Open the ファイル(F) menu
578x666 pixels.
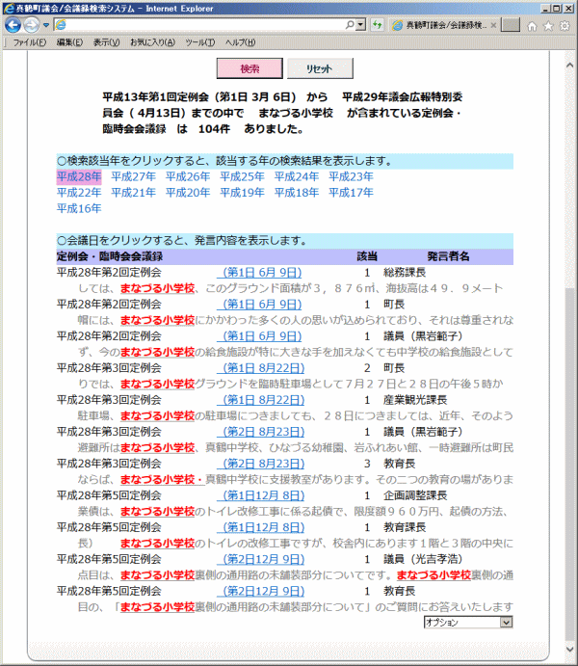tap(29, 42)
